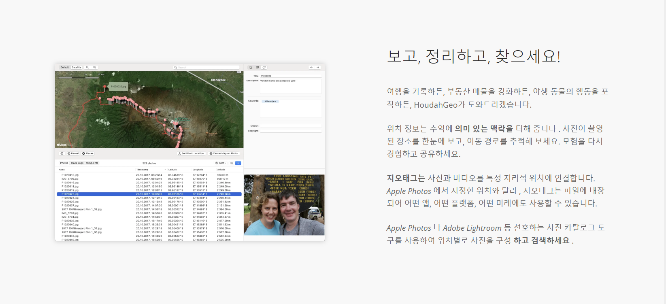The width and height of the screenshot is (666, 304).
Task: Click the P1020022.jpg map callout label
Action: (119, 86)
